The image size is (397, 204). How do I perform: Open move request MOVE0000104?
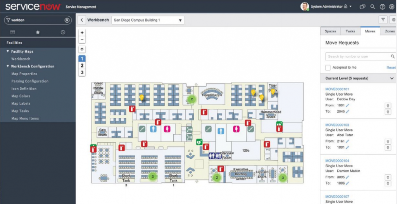tap(337, 161)
